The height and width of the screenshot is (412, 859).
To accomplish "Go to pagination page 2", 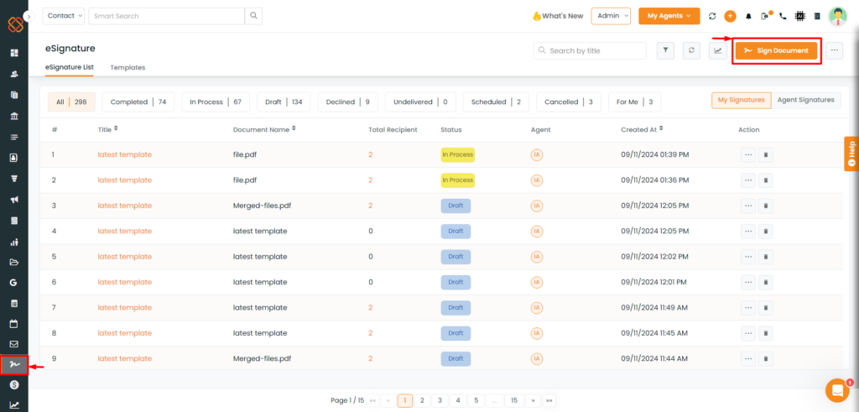I will click(422, 400).
